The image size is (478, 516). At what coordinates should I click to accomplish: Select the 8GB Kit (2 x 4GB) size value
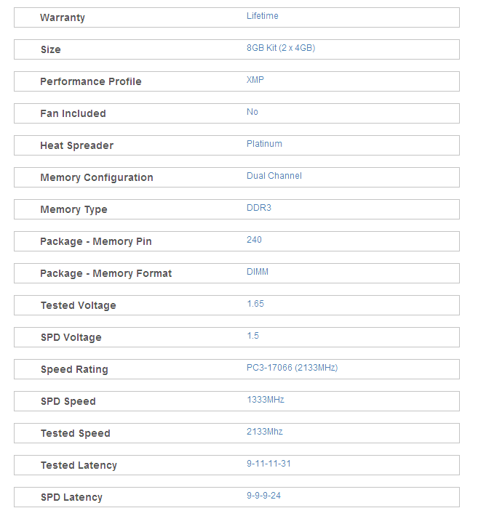point(281,48)
